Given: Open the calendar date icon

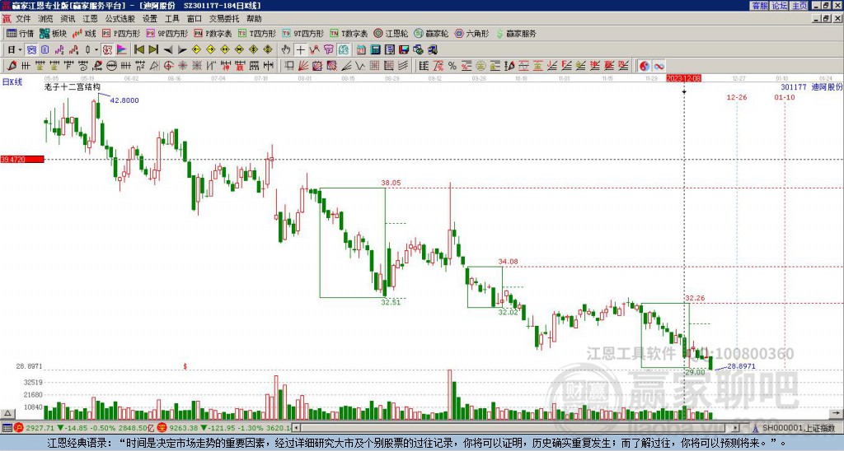Looking at the screenshot, I should point(361,50).
